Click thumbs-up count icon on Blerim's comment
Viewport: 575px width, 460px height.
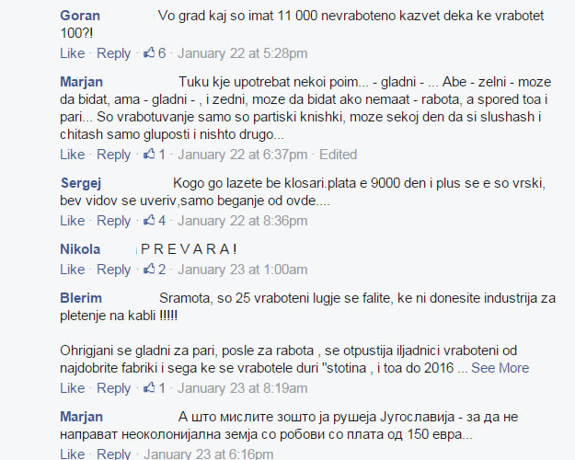coord(150,388)
